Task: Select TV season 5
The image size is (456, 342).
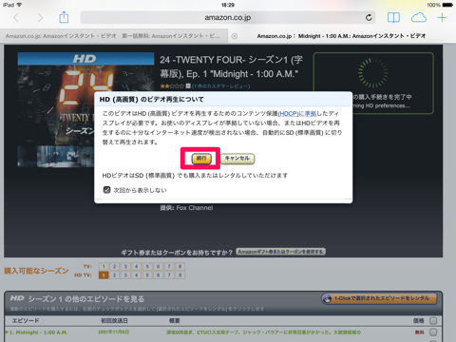Action: pyautogui.click(x=147, y=266)
